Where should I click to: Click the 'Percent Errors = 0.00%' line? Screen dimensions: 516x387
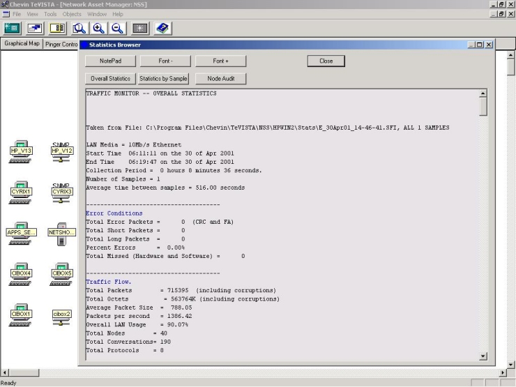(x=135, y=248)
